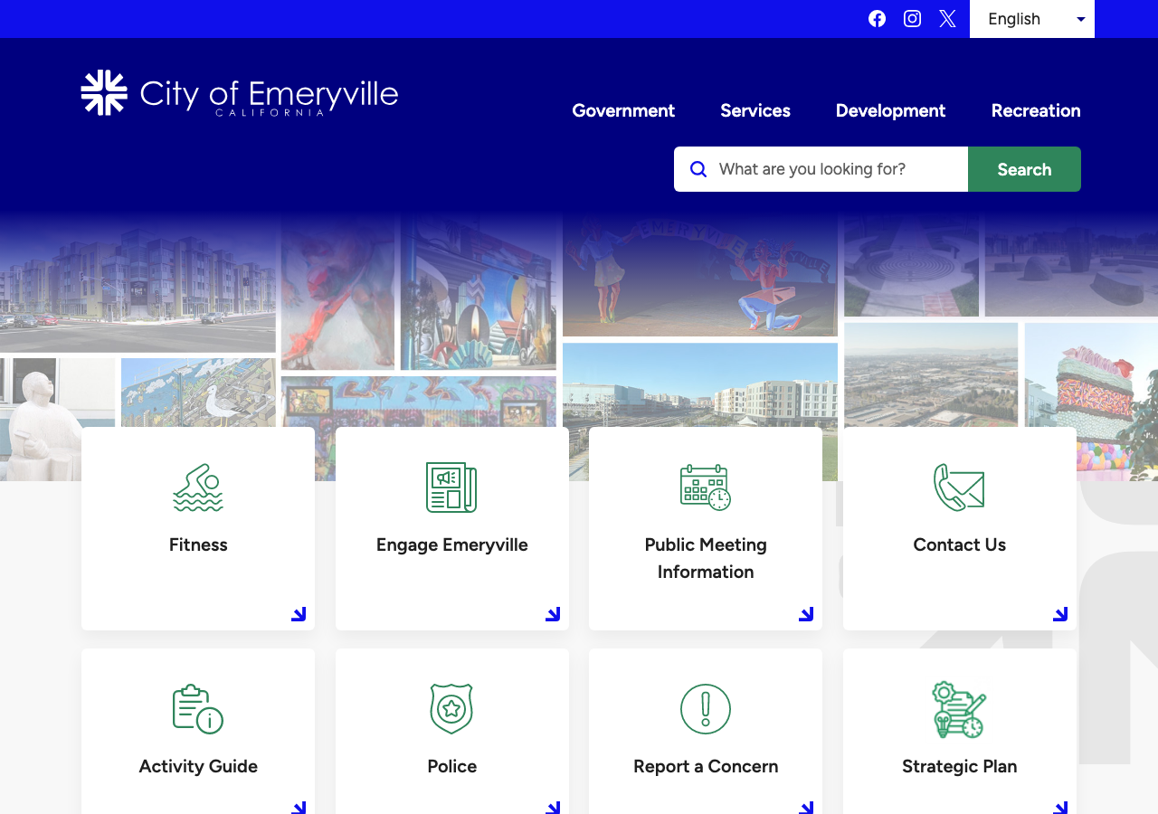The height and width of the screenshot is (814, 1158).
Task: Open the Facebook icon link
Action: [877, 19]
